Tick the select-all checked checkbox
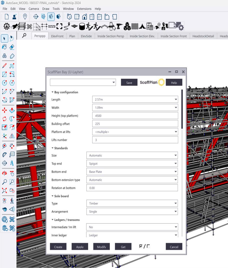 tap(141, 246)
